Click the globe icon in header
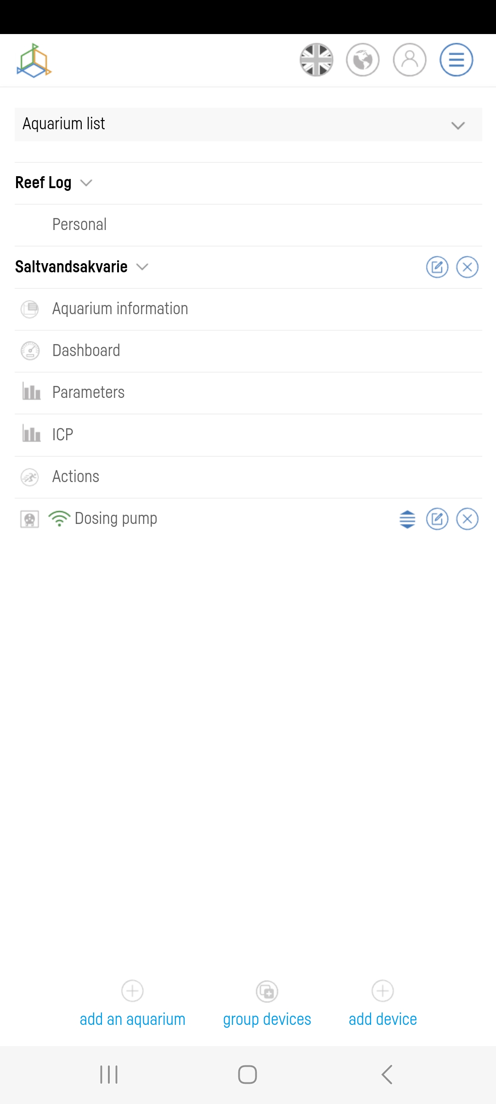This screenshot has height=1104, width=496. coord(363,60)
